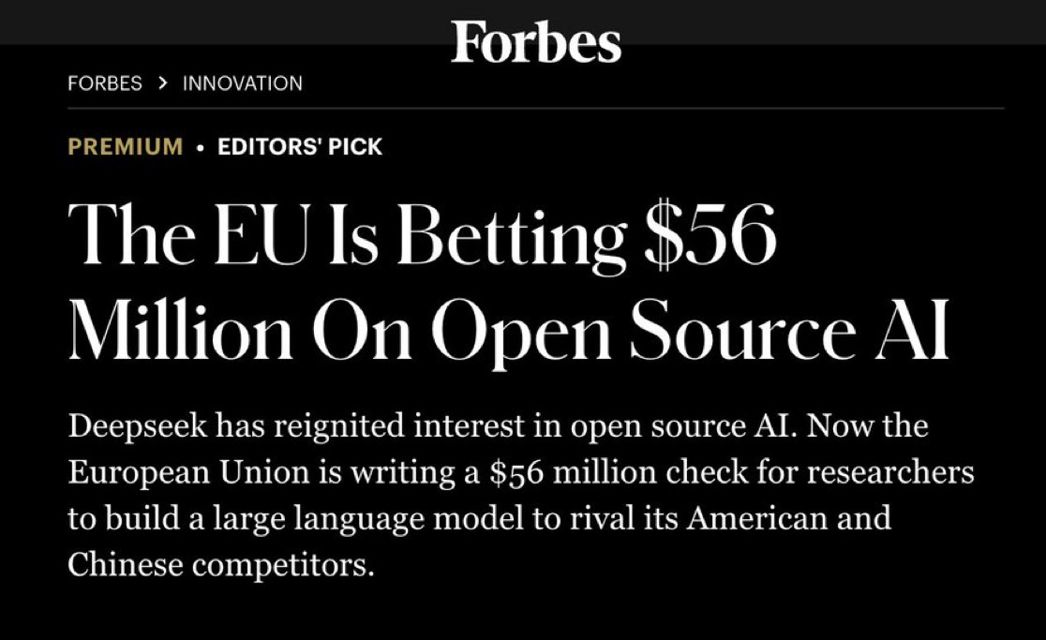Click the dot separator beside PREMIUM
Image resolution: width=1046 pixels, height=640 pixels.
(x=201, y=147)
